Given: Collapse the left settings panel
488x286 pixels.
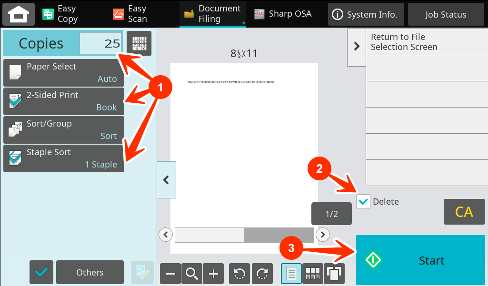Looking at the screenshot, I should 166,179.
